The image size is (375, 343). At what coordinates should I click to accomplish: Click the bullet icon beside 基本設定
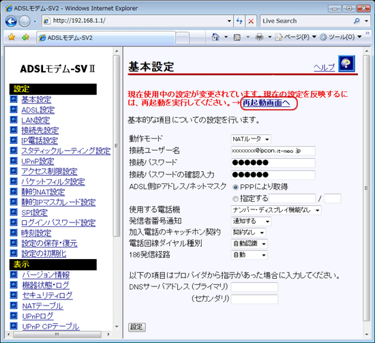(14, 99)
